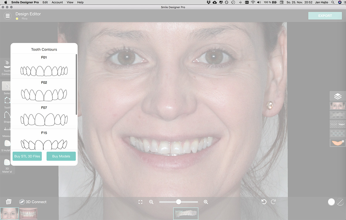Open Siri from the menu bar
The height and width of the screenshot is (220, 346).
point(340,2)
